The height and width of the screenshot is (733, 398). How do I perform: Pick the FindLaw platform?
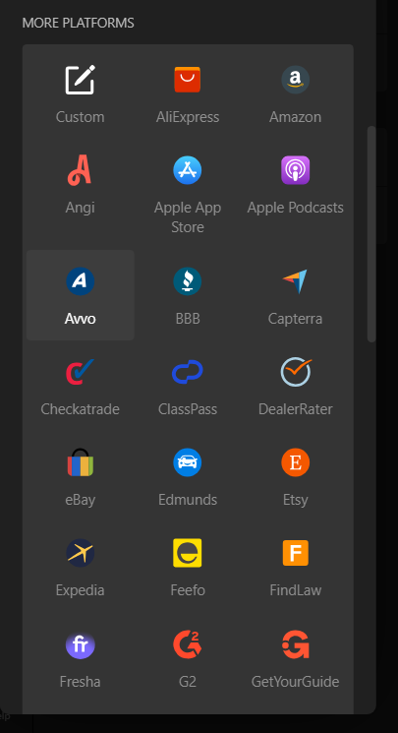tap(295, 567)
